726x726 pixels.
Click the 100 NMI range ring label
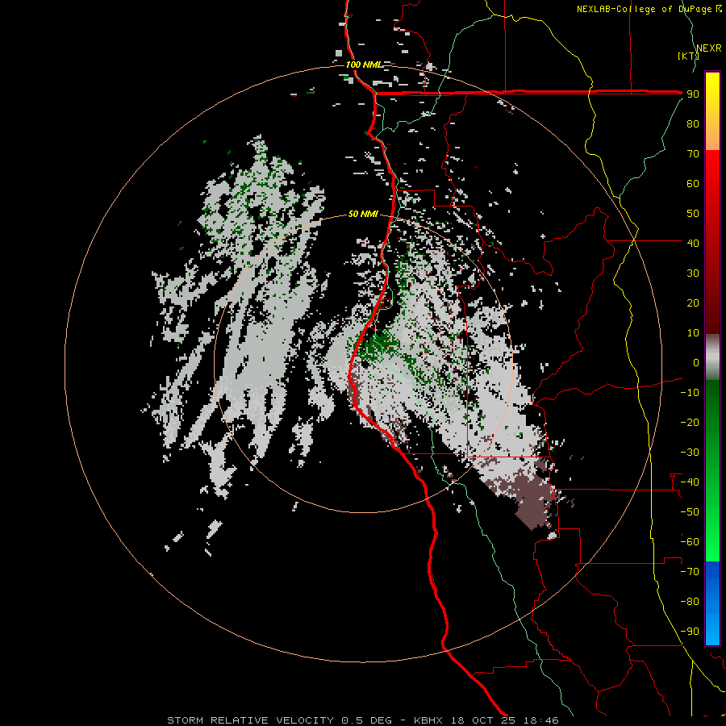click(x=364, y=65)
